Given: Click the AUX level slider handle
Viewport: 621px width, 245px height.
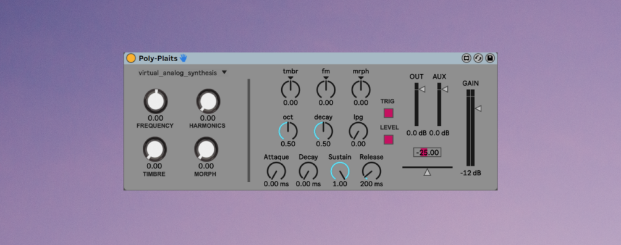Looking at the screenshot, I should click(445, 89).
